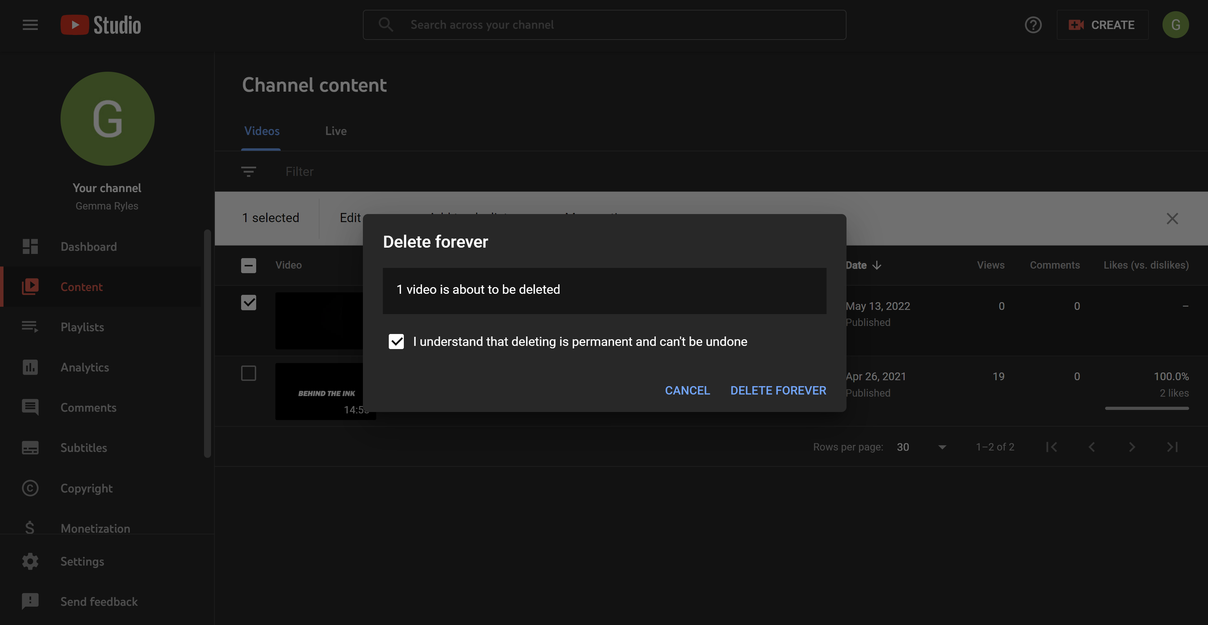The height and width of the screenshot is (625, 1208).
Task: Toggle the select-all header checkbox
Action: pos(248,265)
